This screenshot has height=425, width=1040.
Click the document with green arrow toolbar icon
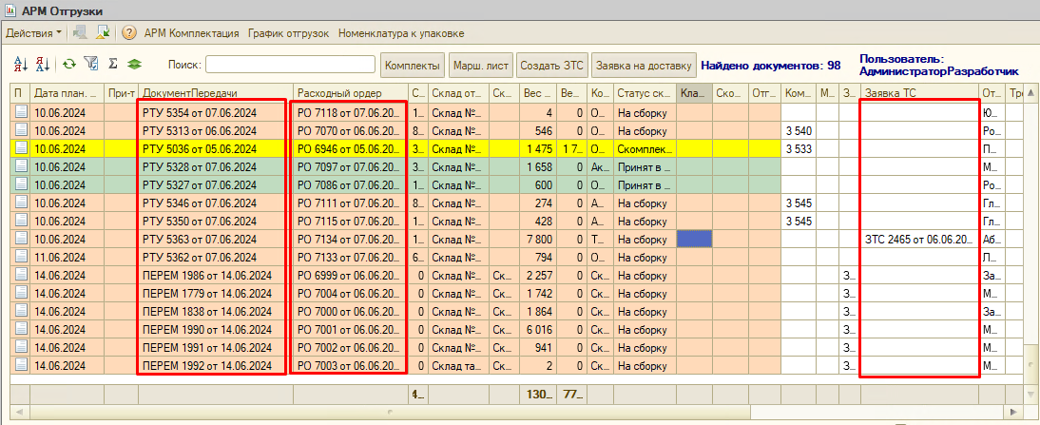point(103,32)
